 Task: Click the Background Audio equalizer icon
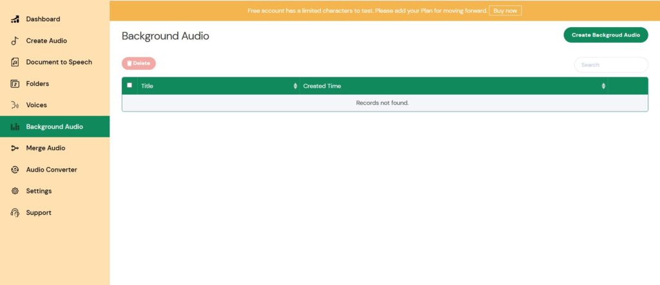pyautogui.click(x=15, y=127)
